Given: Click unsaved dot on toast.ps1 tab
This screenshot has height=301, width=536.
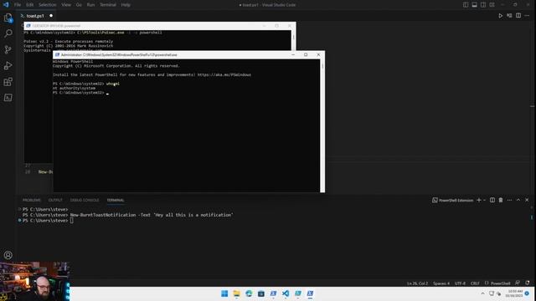Looking at the screenshot, I should 51,16.
